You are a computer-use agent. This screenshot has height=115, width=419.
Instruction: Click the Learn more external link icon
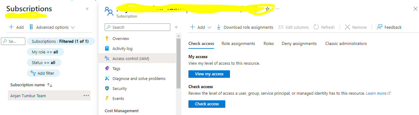point(389,93)
